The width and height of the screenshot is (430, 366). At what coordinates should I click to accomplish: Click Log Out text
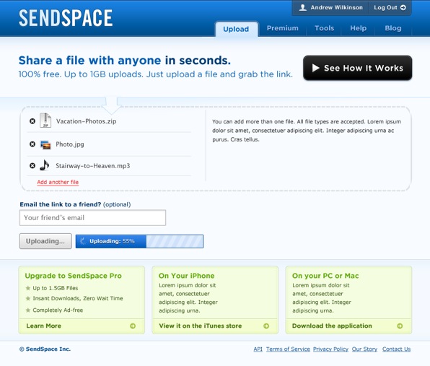point(385,8)
